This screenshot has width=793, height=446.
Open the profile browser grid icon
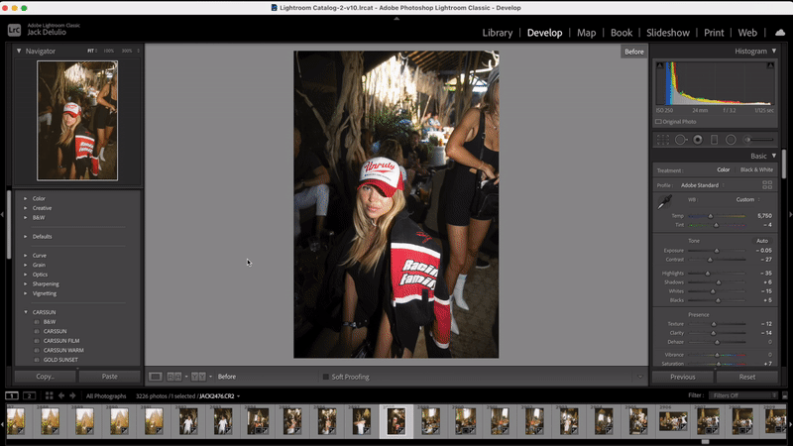(x=767, y=185)
